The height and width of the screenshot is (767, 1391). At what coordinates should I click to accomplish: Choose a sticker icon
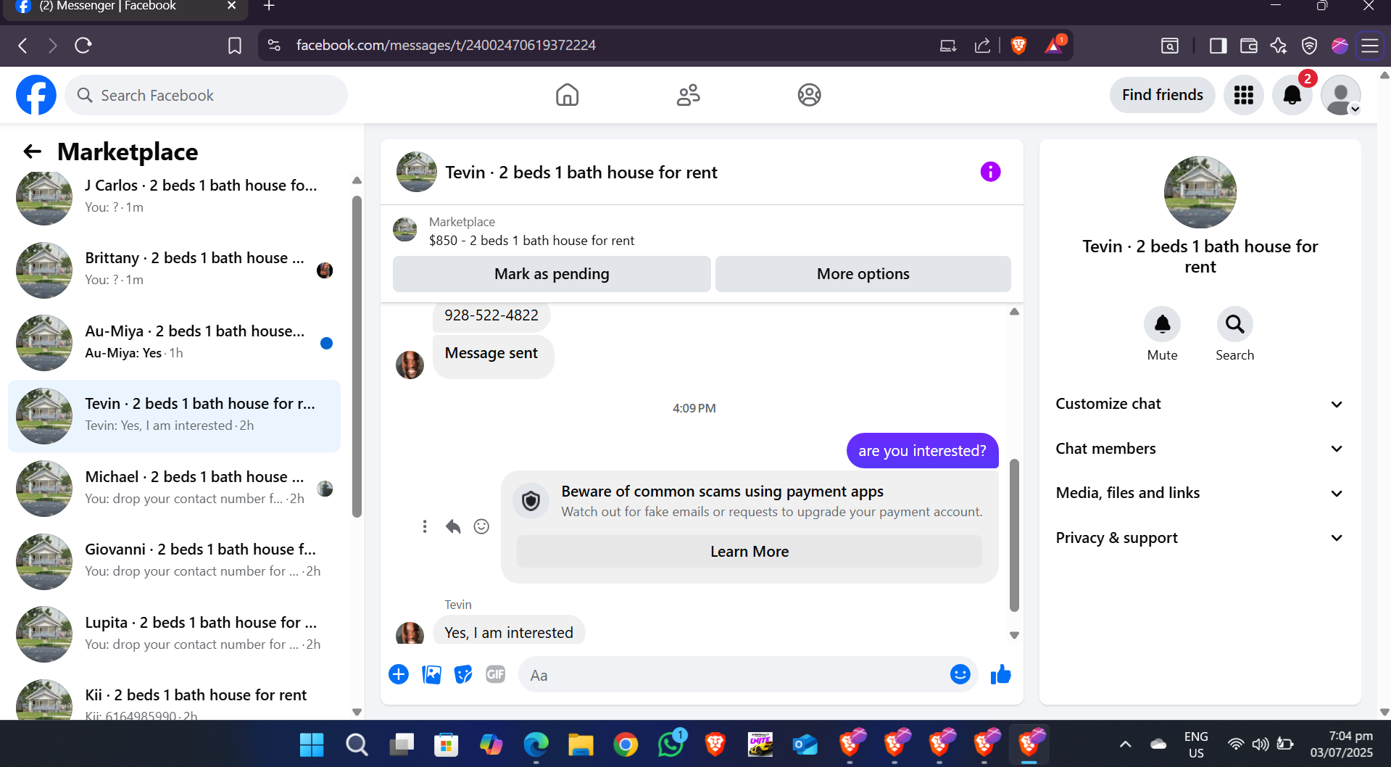point(463,675)
